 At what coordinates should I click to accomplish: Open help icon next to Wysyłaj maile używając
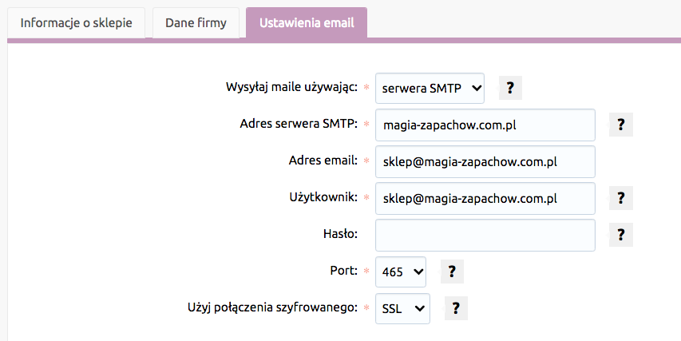pyautogui.click(x=510, y=88)
